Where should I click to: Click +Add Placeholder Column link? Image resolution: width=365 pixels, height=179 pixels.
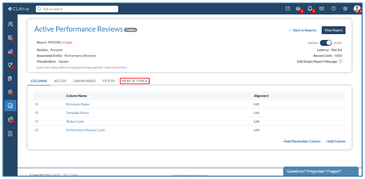tap(301, 141)
